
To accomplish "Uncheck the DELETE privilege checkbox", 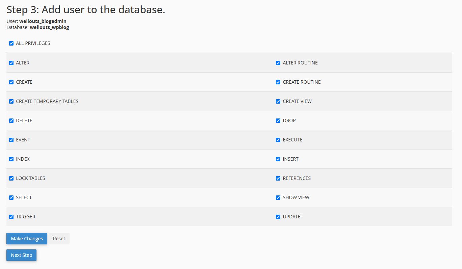I will 11,120.
